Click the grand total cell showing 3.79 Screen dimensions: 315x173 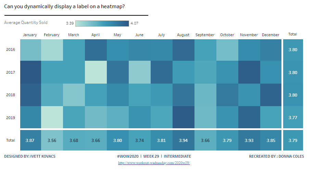(293, 140)
